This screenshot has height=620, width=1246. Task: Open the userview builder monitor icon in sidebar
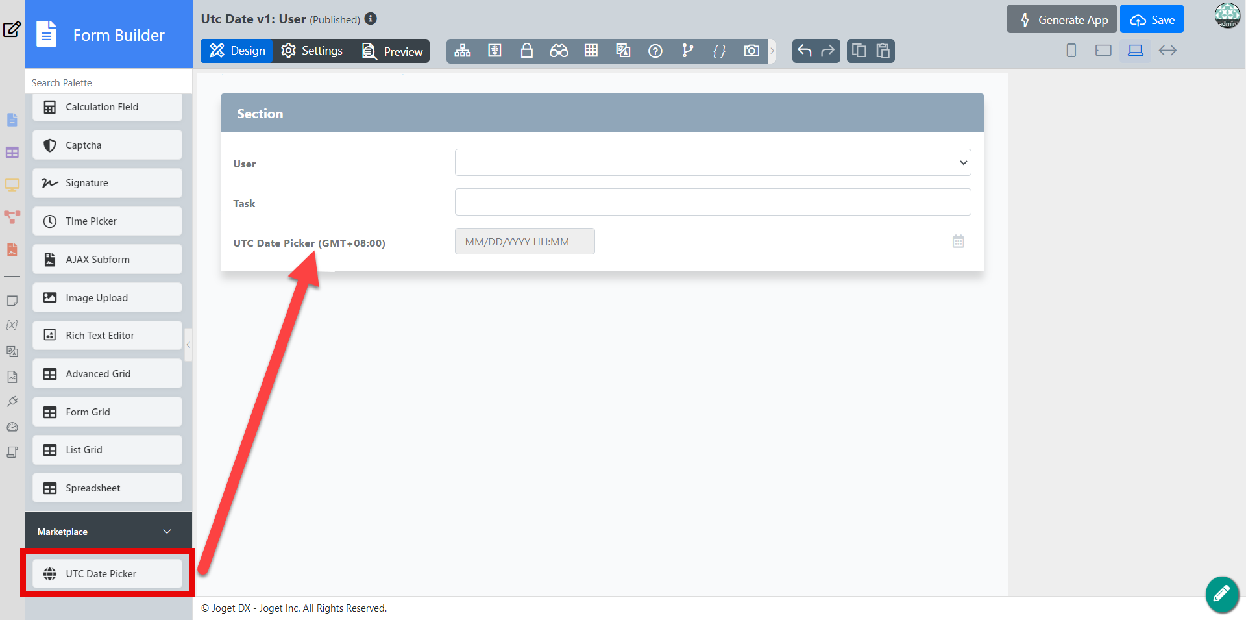pos(12,185)
